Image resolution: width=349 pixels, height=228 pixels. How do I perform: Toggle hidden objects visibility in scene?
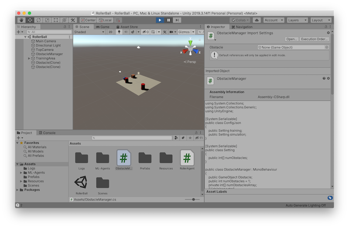click(145, 32)
